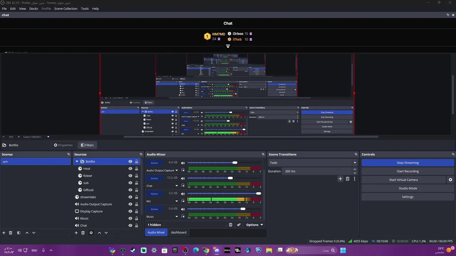Open source properties gear in Sources dock

click(91, 233)
